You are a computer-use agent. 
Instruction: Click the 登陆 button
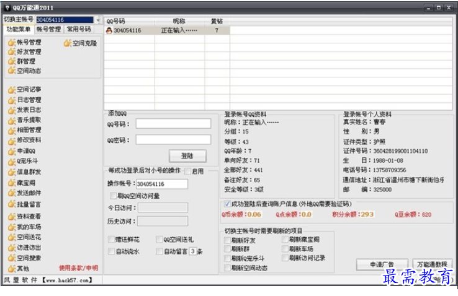click(x=187, y=156)
